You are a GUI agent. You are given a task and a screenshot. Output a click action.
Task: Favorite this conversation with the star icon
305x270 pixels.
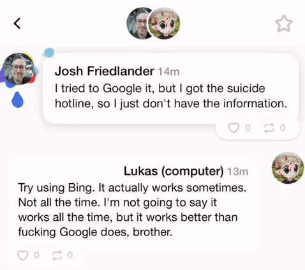click(284, 24)
